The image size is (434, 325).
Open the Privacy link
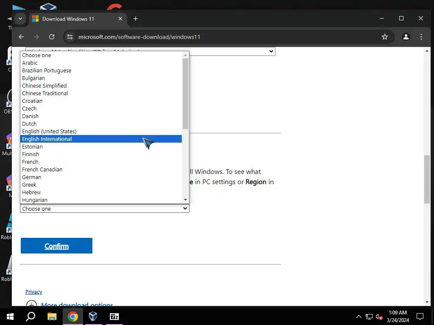click(33, 292)
